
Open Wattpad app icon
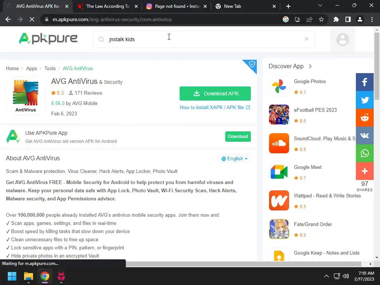[x=279, y=200]
